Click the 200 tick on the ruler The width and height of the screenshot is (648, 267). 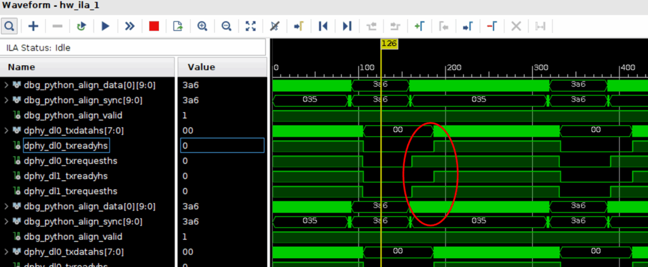pyautogui.click(x=454, y=67)
